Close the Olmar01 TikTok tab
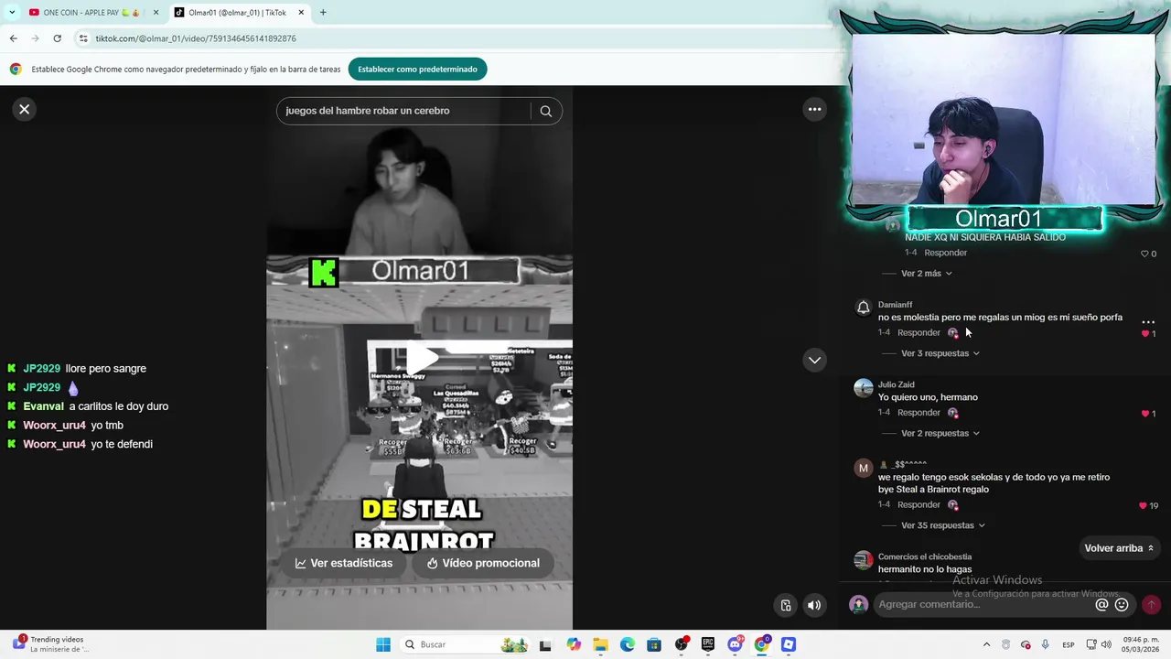Viewport: 1171px width, 659px height. (x=301, y=13)
